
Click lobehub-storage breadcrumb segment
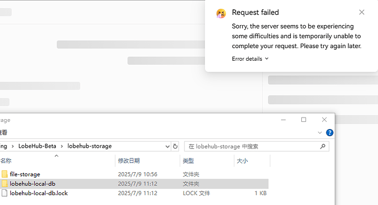(89, 146)
